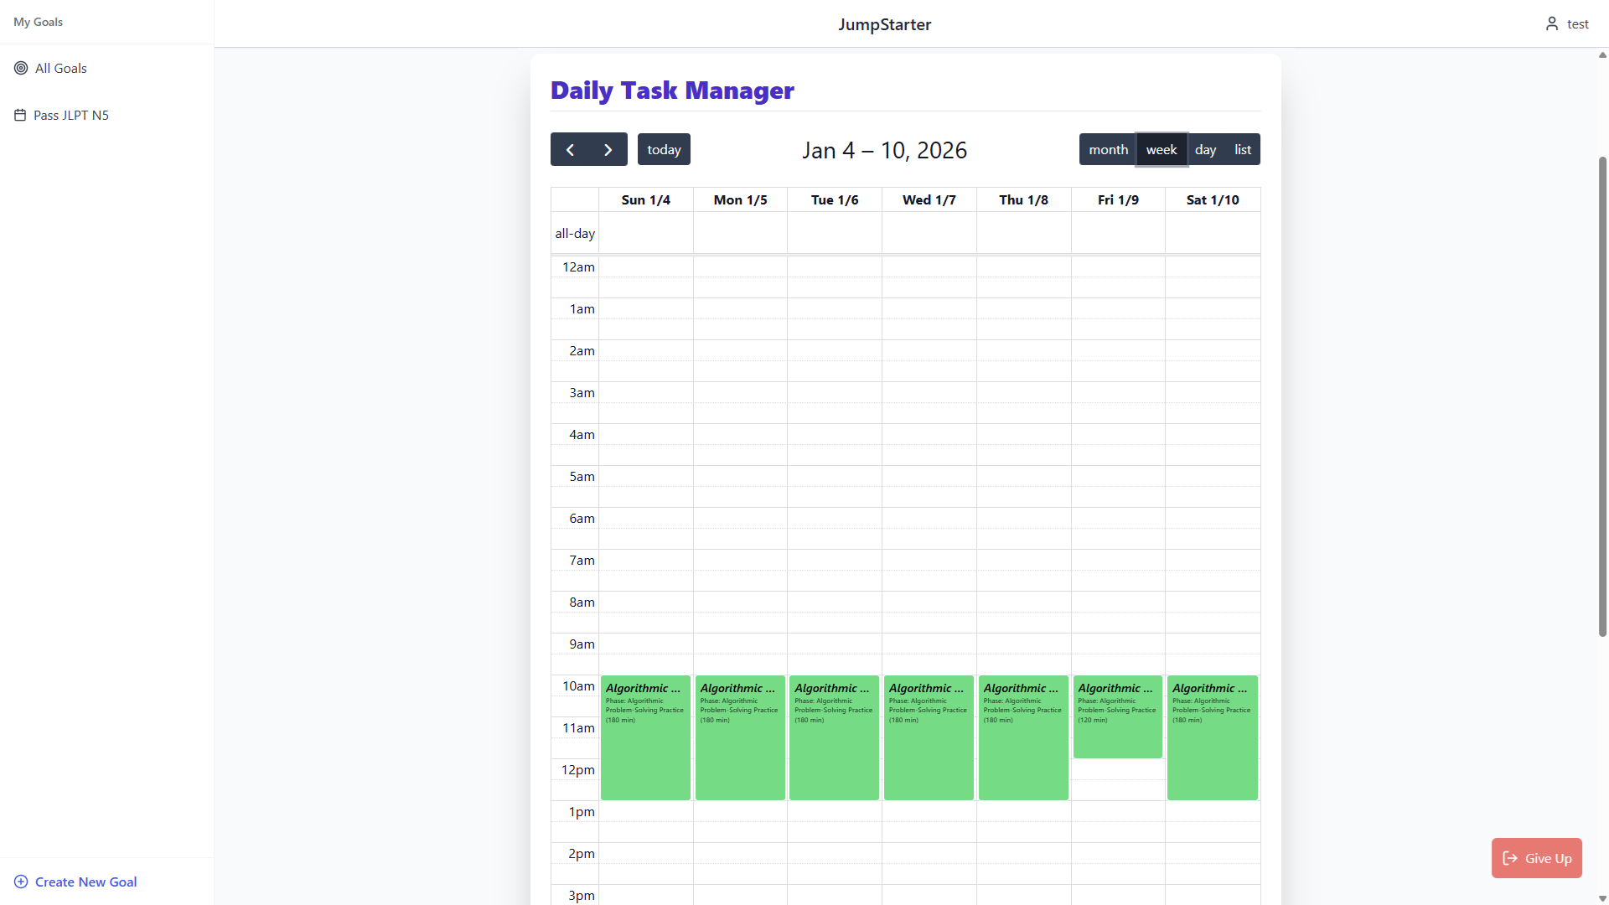
Task: Click the user profile icon beside test
Action: pyautogui.click(x=1552, y=23)
